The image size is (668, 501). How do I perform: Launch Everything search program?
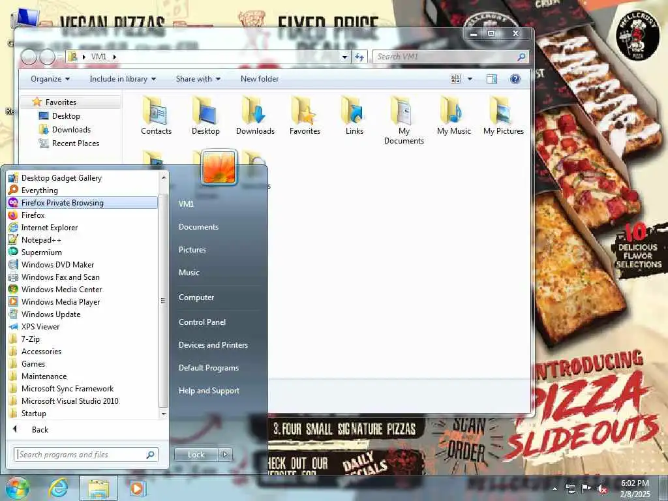point(82,190)
